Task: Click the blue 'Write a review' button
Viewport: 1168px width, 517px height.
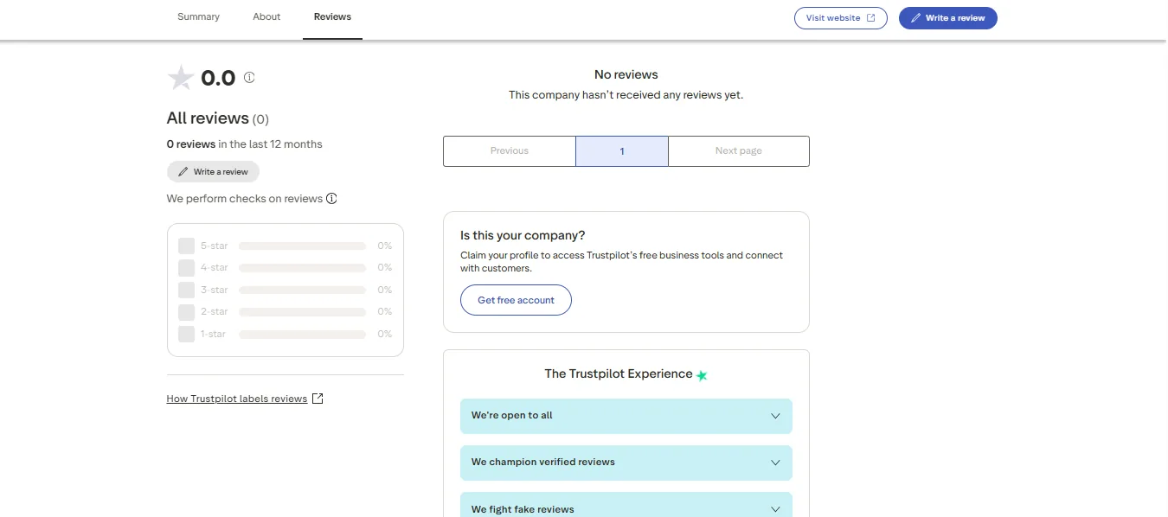Action: (x=948, y=18)
